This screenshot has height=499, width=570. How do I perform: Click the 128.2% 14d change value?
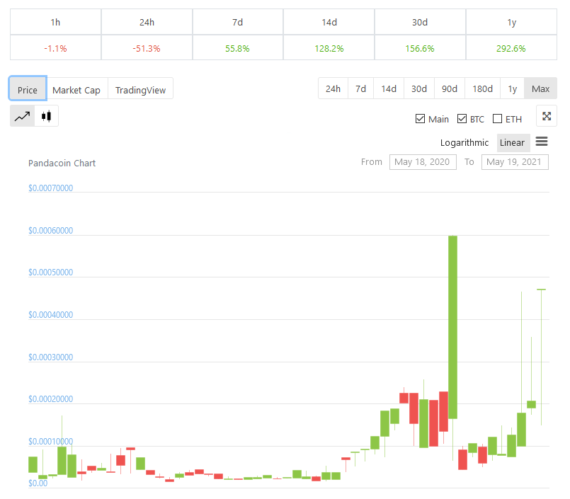click(329, 48)
